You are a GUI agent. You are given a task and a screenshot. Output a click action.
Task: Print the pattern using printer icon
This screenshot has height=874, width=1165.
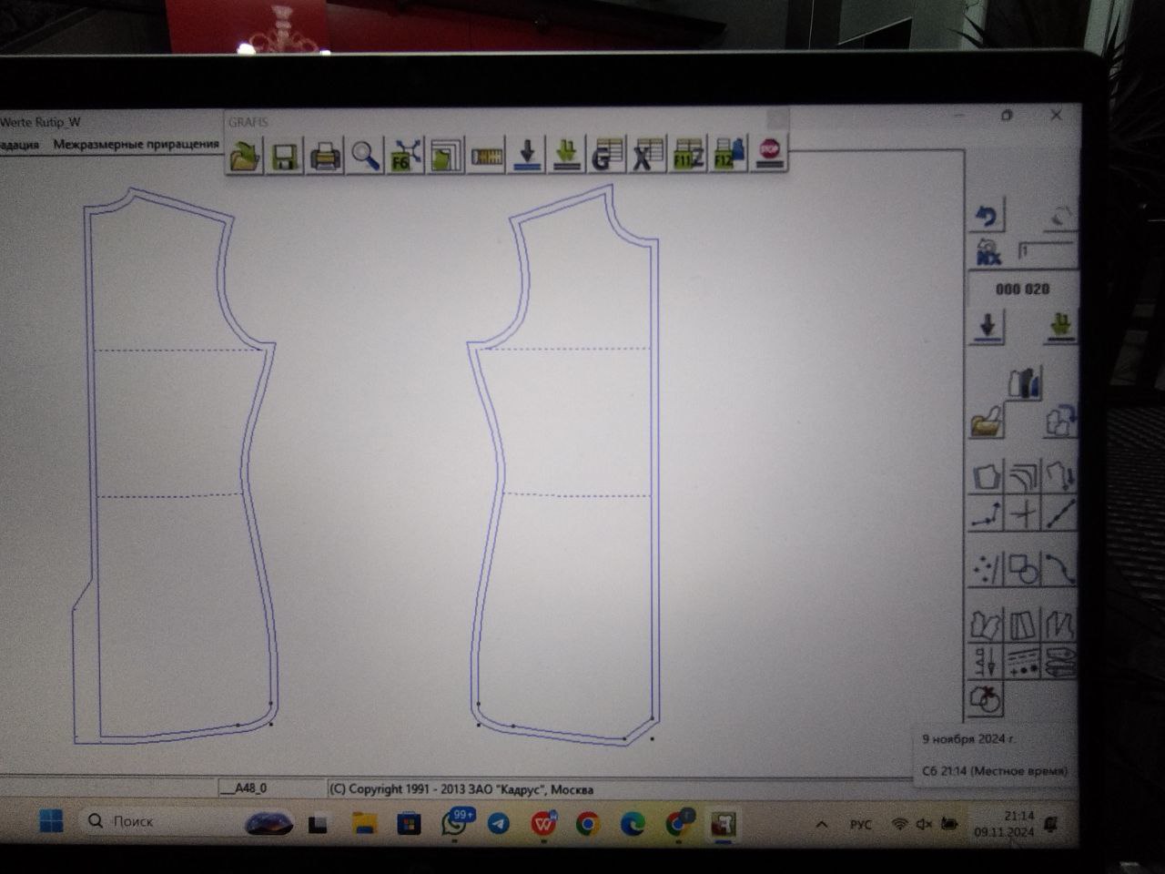tap(326, 156)
